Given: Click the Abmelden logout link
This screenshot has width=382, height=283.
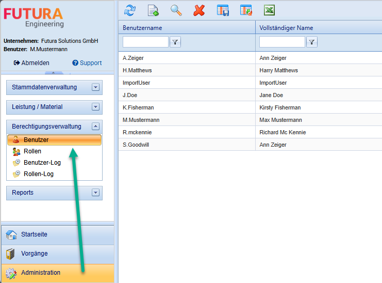Looking at the screenshot, I should [32, 63].
